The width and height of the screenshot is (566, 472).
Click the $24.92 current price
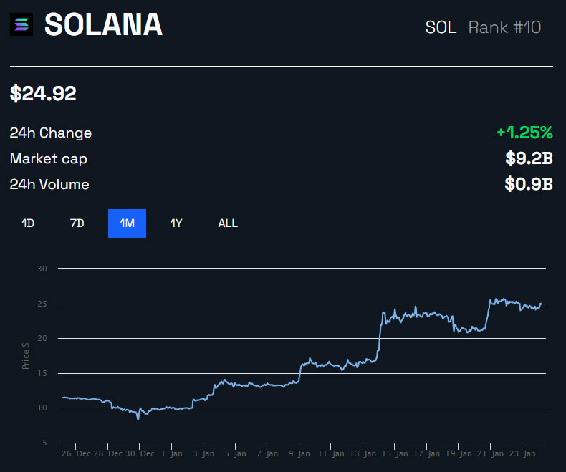point(43,93)
